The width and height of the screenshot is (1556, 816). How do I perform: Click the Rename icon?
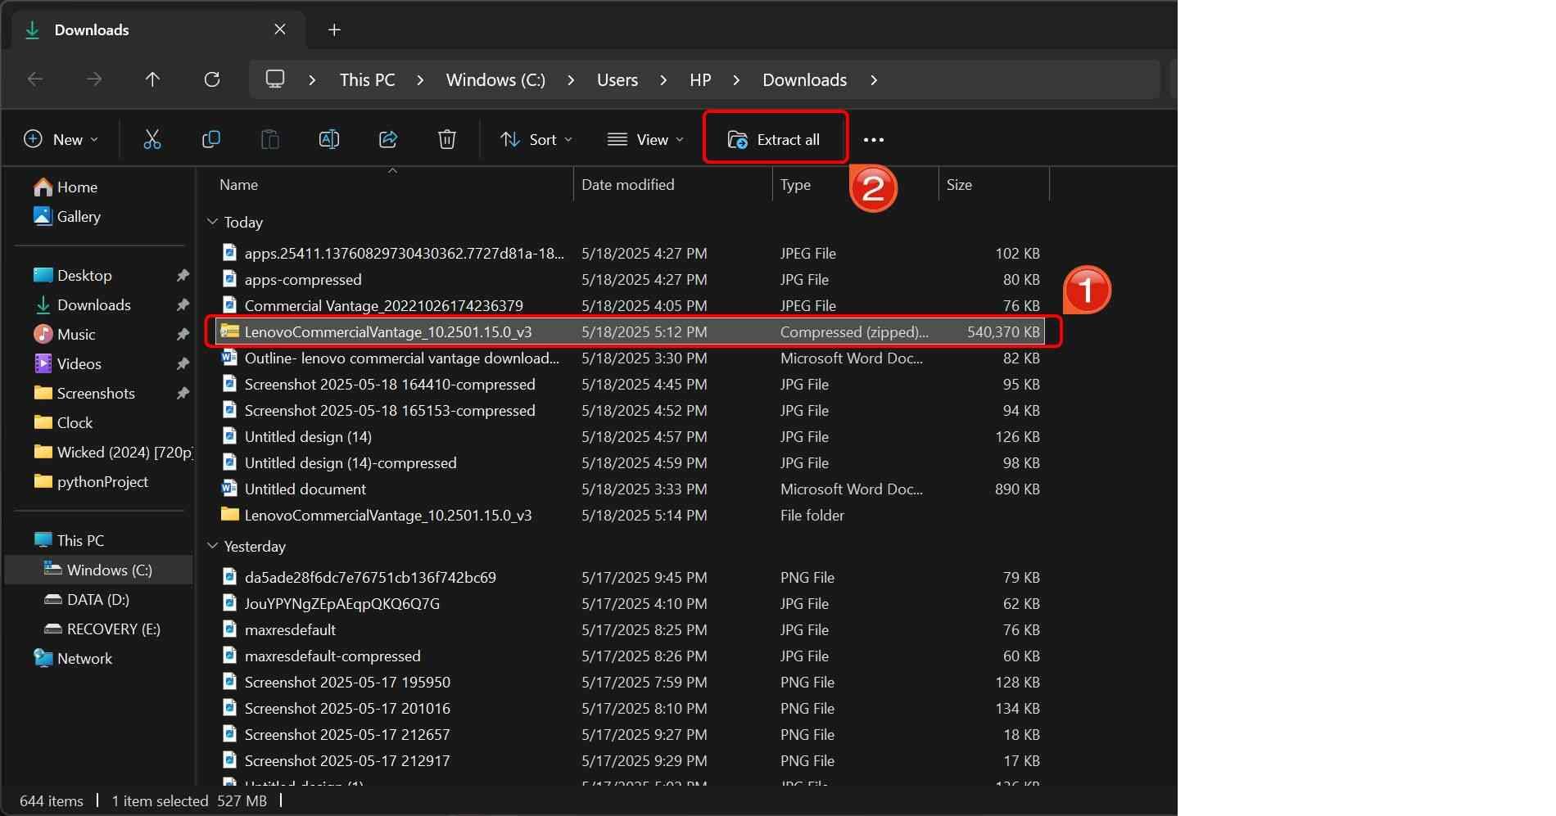[x=328, y=139]
